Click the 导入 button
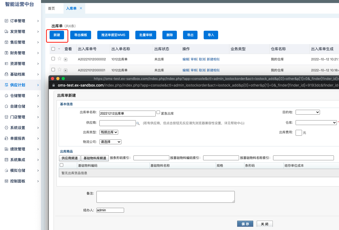Image resolution: width=339 pixels, height=230 pixels. [x=211, y=35]
